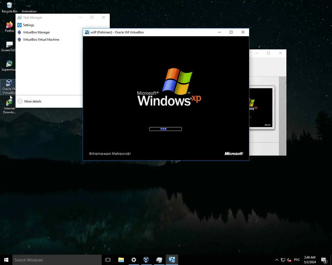
Task: Click the Microsoft logo in VM screen
Action: tap(234, 153)
